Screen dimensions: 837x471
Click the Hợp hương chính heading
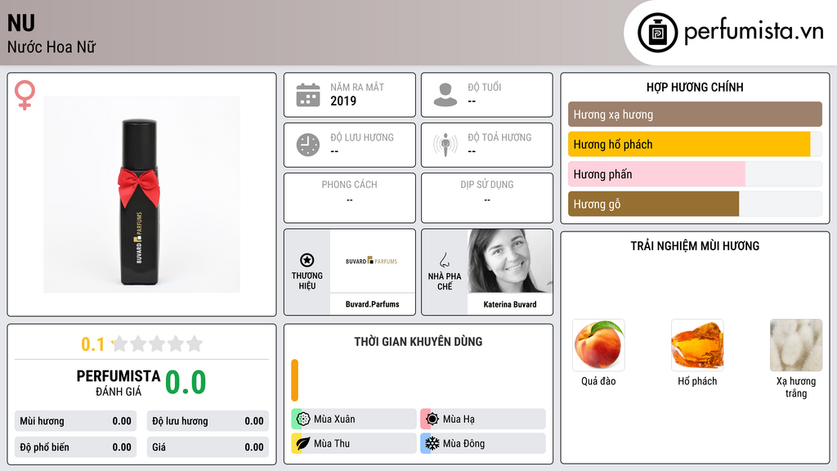695,87
